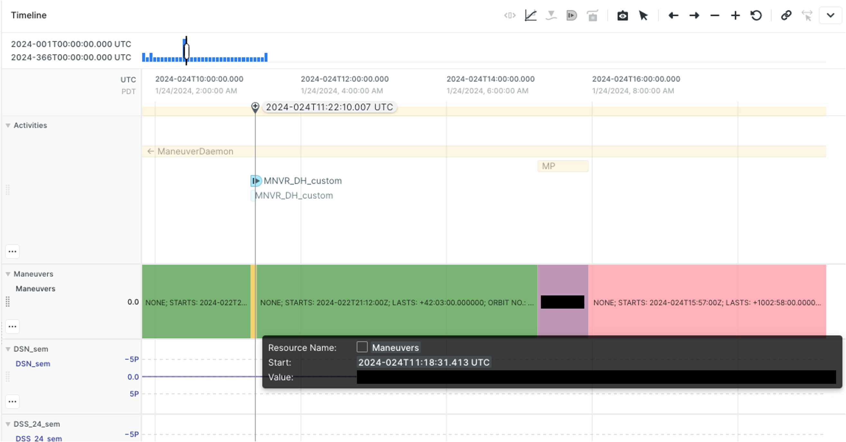Viewport: 846px width, 442px height.
Task: Zoom in on the timeline
Action: (x=735, y=15)
